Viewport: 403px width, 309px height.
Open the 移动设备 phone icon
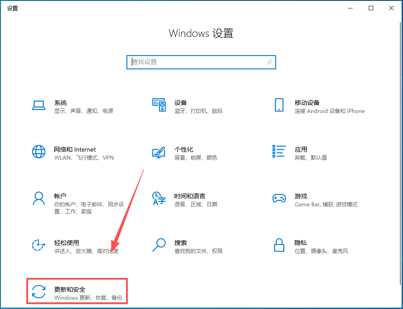pos(279,105)
